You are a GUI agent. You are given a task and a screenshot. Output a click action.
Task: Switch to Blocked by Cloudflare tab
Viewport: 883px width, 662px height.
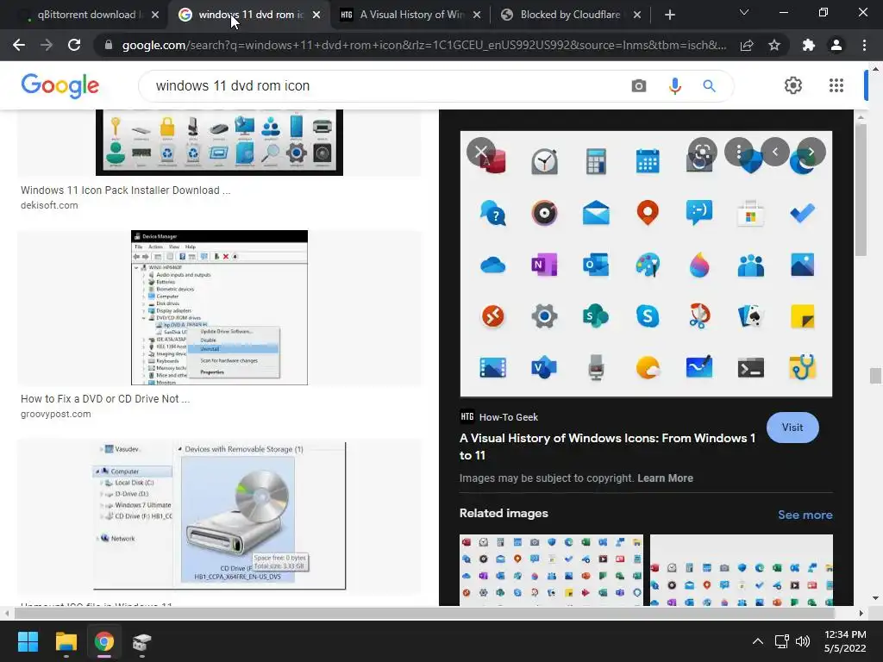569,15
